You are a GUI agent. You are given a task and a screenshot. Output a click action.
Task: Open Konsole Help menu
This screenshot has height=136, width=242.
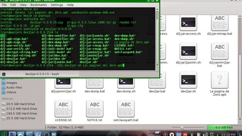click(x=70, y=5)
